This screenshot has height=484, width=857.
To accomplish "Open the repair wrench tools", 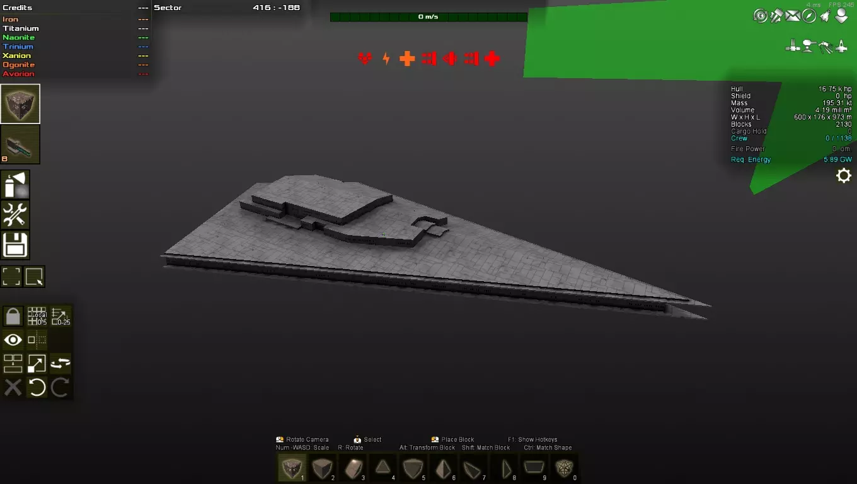I will [x=15, y=215].
